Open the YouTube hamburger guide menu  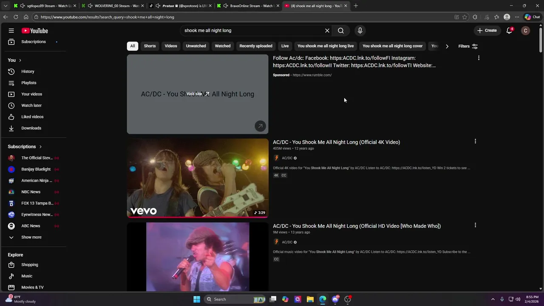pos(11,31)
